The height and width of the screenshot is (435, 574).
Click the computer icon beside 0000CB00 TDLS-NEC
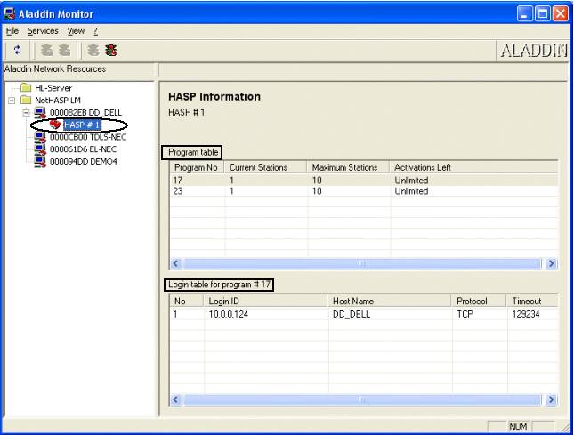point(40,137)
